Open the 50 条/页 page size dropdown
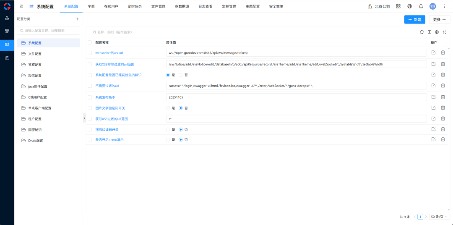 tap(439, 217)
